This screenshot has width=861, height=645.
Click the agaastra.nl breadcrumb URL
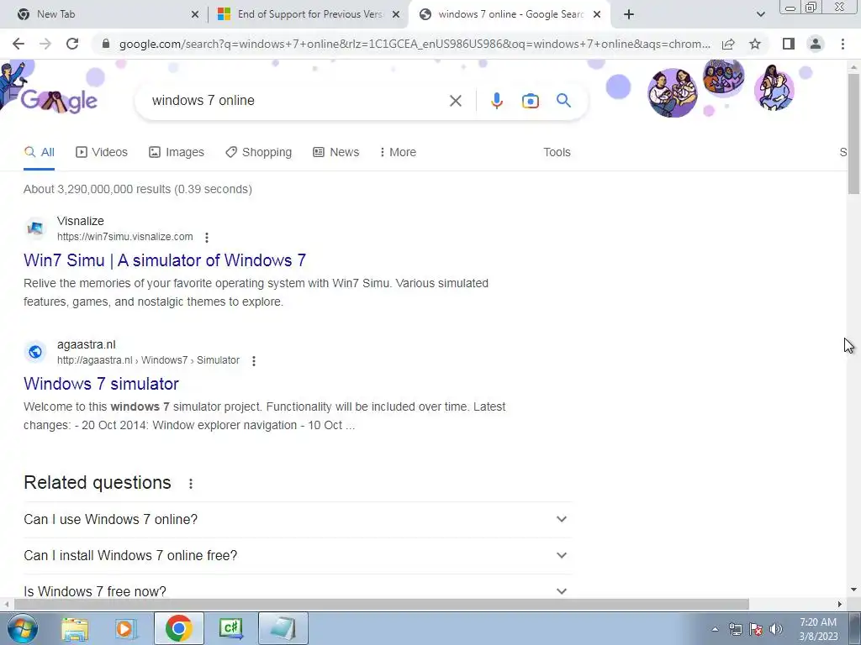click(148, 360)
